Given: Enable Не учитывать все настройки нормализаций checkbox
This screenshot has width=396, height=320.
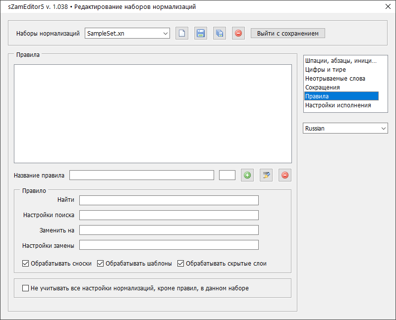Looking at the screenshot, I should tap(26, 288).
